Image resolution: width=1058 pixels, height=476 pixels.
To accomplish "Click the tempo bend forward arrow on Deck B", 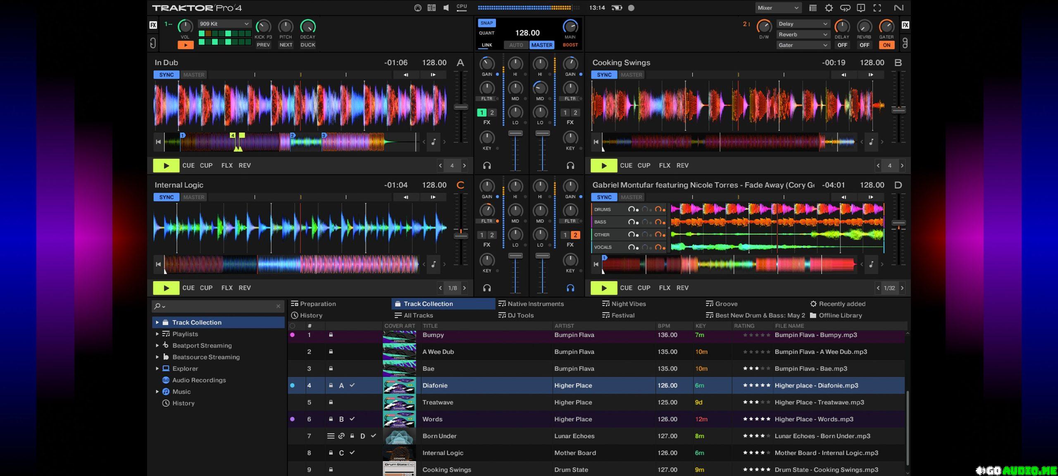I will pyautogui.click(x=871, y=75).
